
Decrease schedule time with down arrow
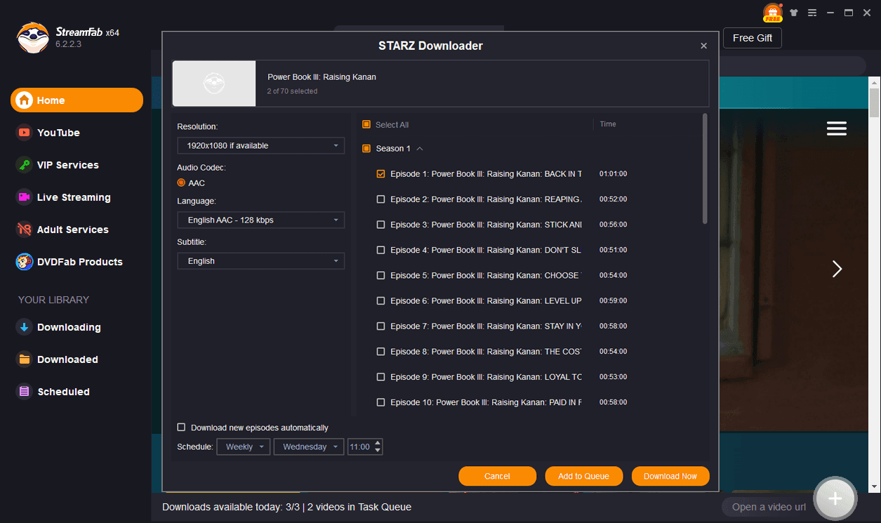tap(378, 451)
